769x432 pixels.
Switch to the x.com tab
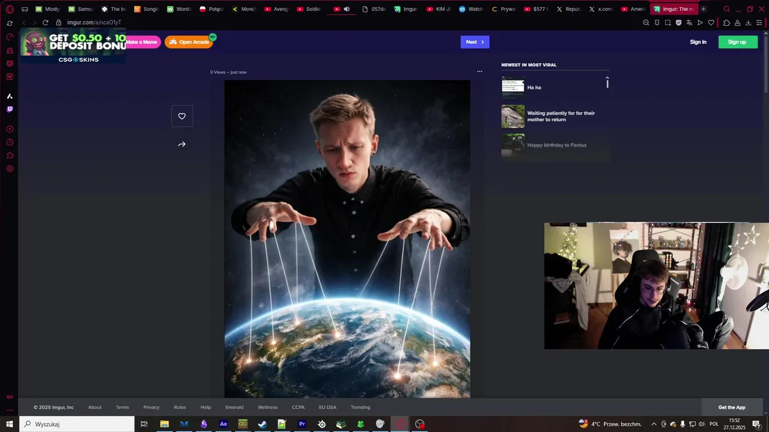[601, 9]
